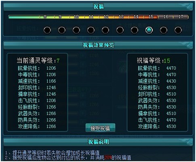This screenshot has width=196, height=162.
Task: Pick the blessing orb under level 10
Action: 76,30
